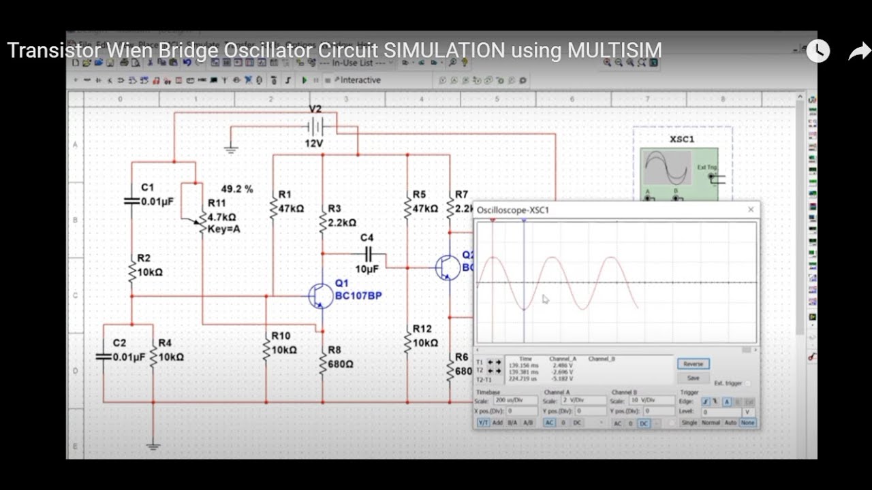Place a Source component from toolbar
872x490 pixels.
(76, 80)
